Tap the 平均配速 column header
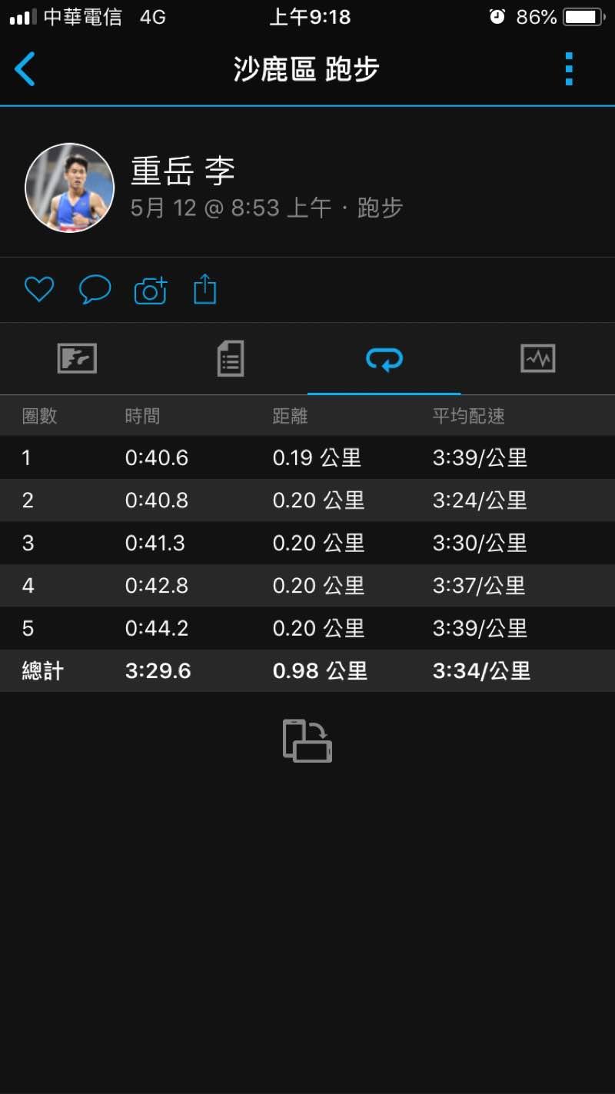 point(468,416)
